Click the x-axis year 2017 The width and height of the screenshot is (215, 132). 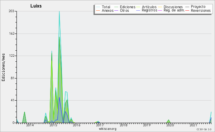[100, 125]
